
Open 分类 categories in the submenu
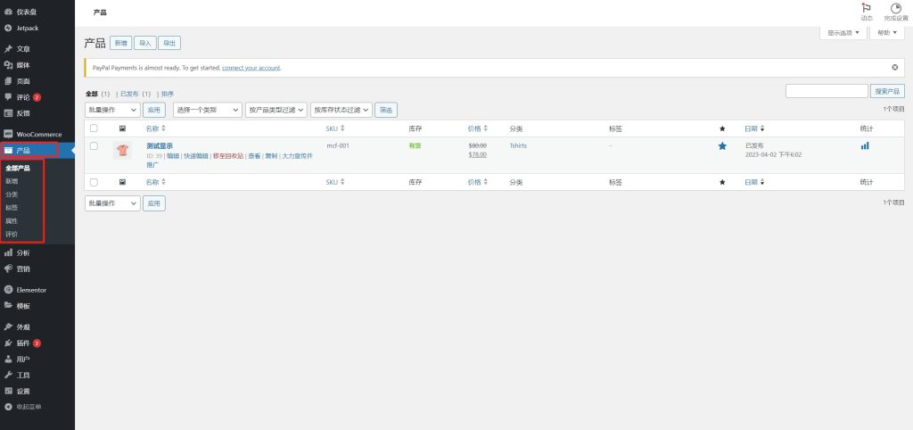point(12,194)
